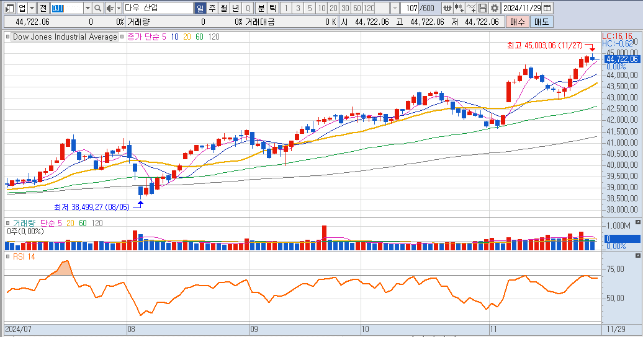Click the speaker sound icon

110,8
